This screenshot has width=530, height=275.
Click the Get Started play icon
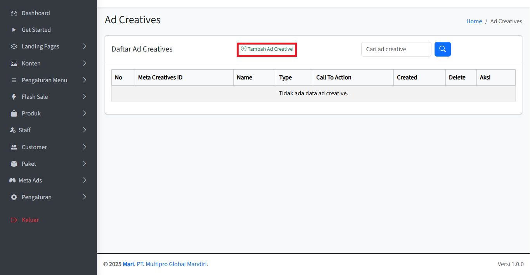(x=14, y=30)
